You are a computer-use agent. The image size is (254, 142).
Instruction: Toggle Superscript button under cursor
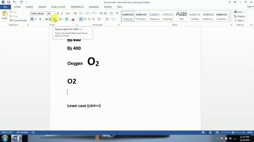[55, 19]
